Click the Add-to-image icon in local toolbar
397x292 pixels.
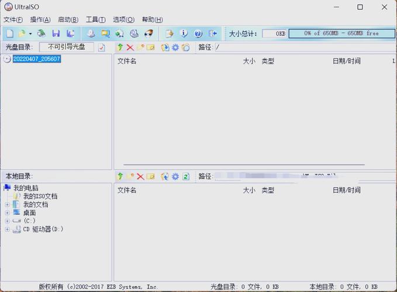coord(165,176)
